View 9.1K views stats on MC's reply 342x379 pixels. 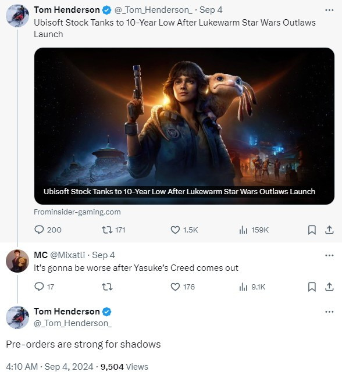pos(252,287)
